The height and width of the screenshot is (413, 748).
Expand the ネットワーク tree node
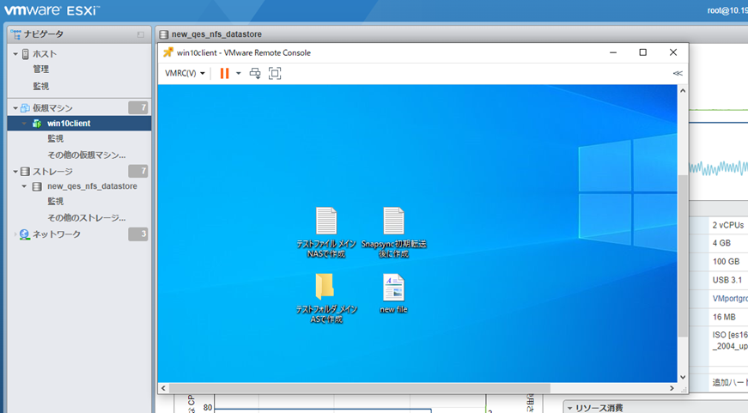tap(15, 234)
